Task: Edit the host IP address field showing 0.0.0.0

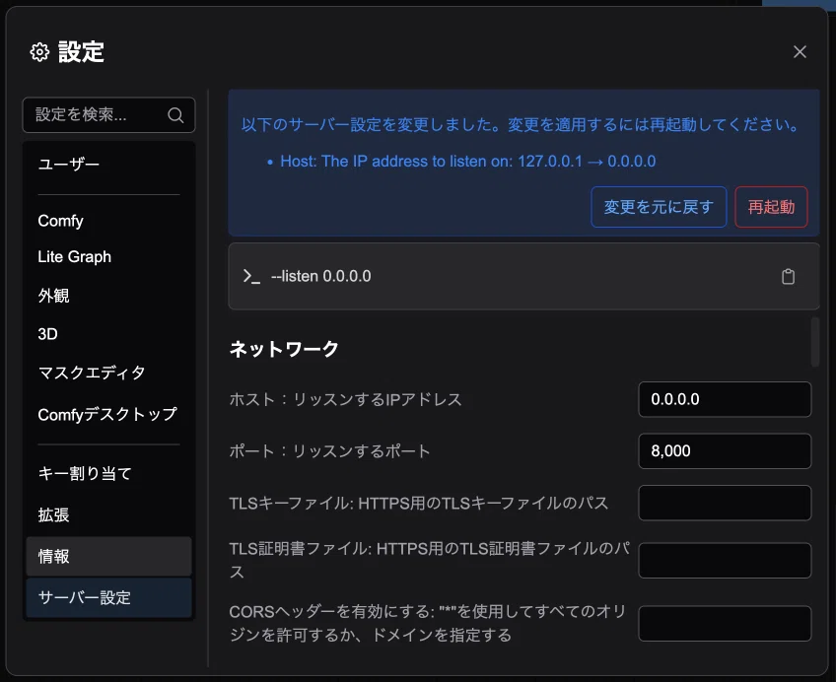Action: click(x=725, y=399)
